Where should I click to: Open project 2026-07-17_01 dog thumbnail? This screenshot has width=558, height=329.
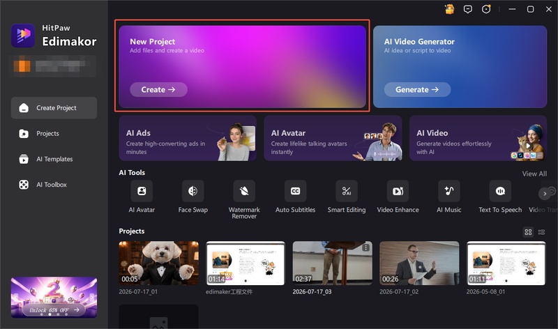click(159, 263)
